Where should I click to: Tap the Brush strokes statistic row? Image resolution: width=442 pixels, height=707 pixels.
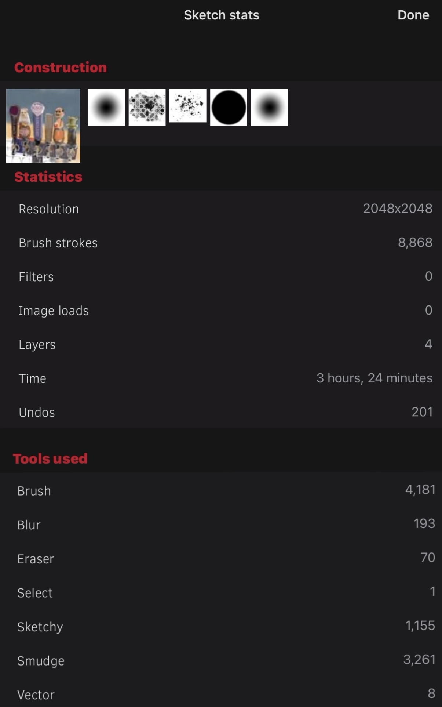pyautogui.click(x=221, y=243)
